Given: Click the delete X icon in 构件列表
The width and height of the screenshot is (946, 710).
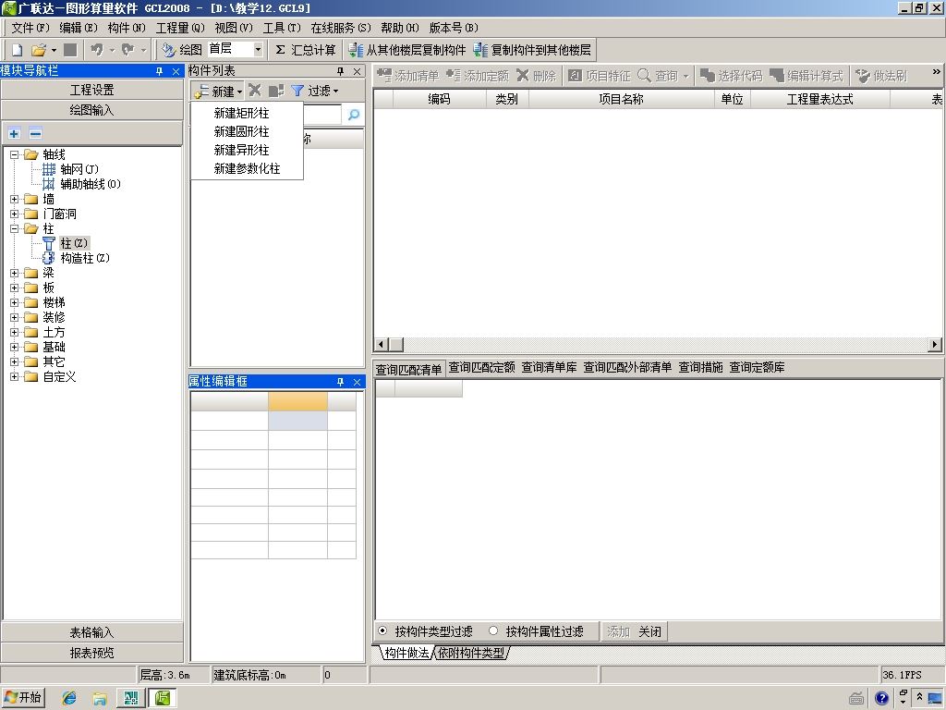Looking at the screenshot, I should coord(255,91).
